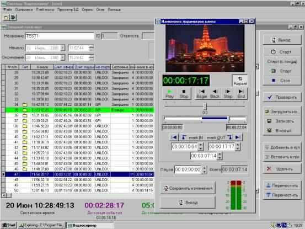Go to mark OUT with right blue arrow

tap(237, 137)
